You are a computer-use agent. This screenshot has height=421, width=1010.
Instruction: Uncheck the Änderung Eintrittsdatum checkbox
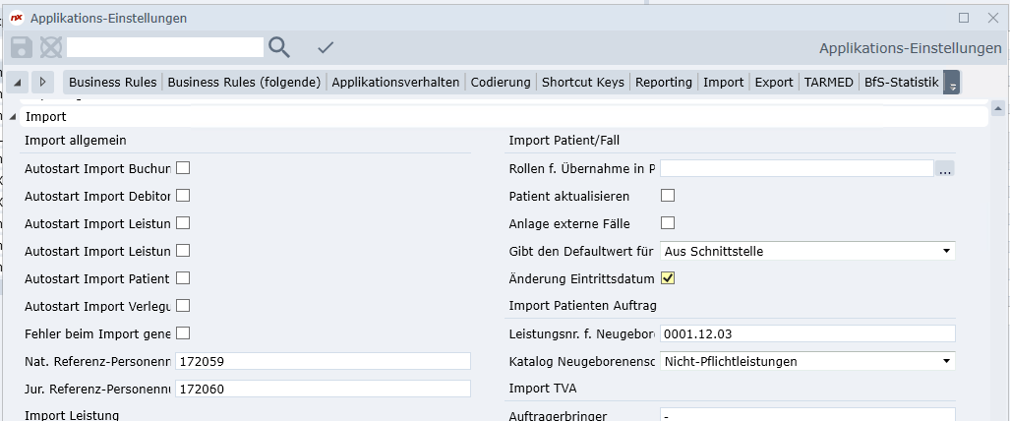click(668, 278)
